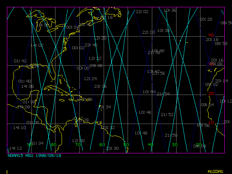Select the 14:10 orbit time label

pos(20,128)
